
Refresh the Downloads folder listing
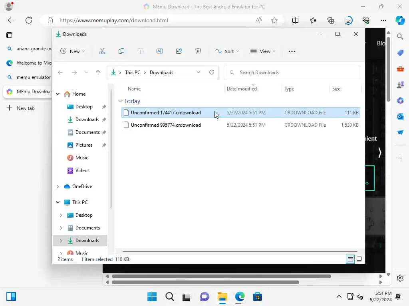click(x=212, y=73)
